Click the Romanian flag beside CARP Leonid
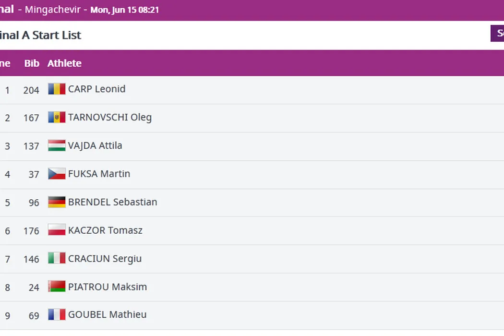 [57, 89]
